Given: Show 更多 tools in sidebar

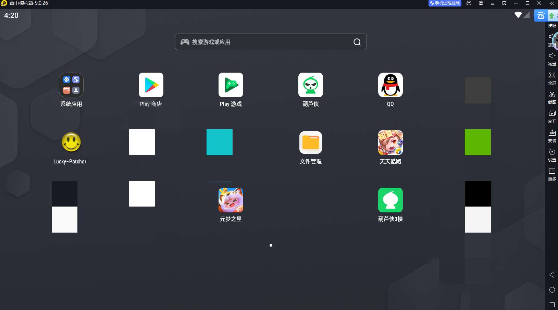Looking at the screenshot, I should point(552,174).
